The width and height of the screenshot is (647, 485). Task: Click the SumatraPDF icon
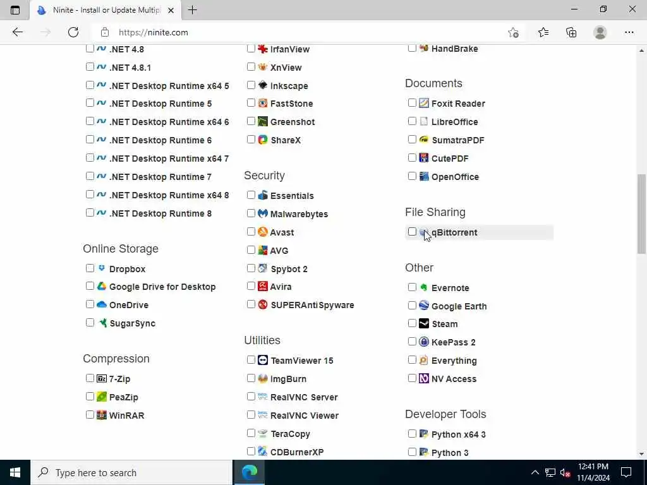(x=424, y=140)
